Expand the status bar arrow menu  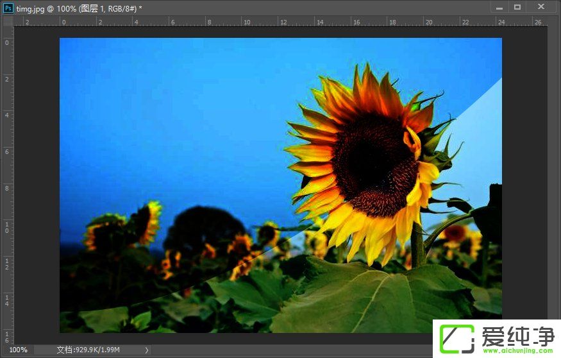(x=147, y=350)
